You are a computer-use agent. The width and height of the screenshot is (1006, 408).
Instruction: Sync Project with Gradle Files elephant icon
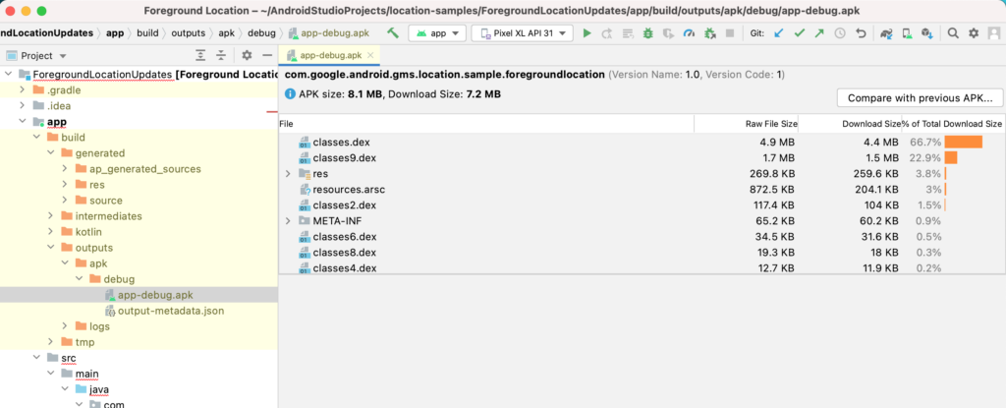[x=886, y=33]
